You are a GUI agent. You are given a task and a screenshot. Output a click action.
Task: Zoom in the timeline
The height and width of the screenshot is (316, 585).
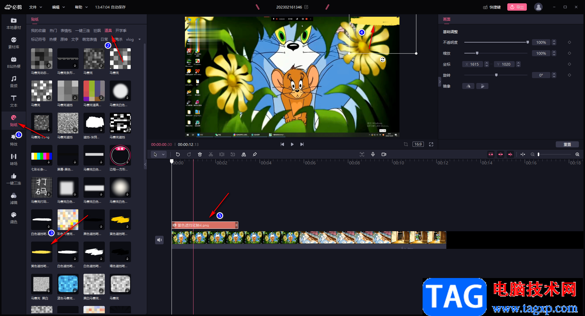577,154
